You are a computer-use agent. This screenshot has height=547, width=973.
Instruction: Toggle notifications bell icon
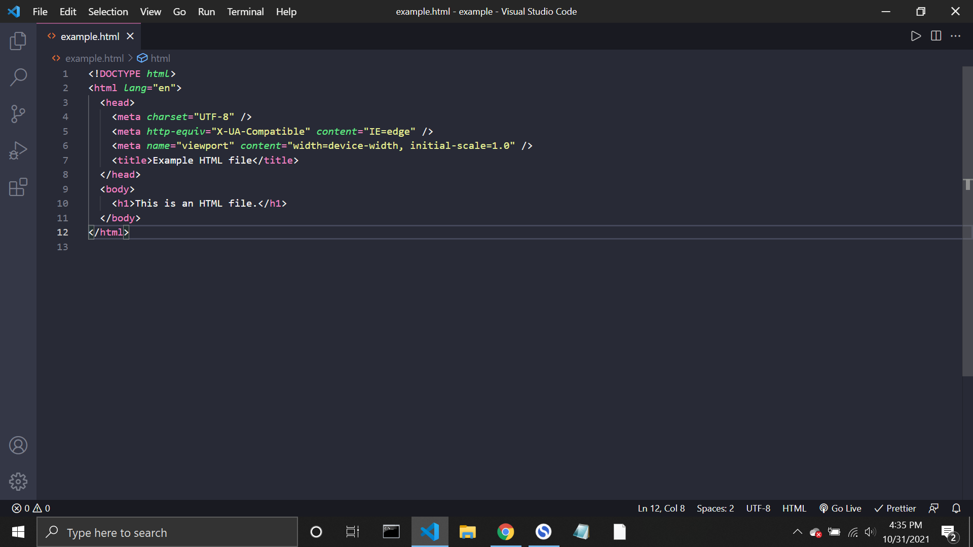[x=956, y=507]
